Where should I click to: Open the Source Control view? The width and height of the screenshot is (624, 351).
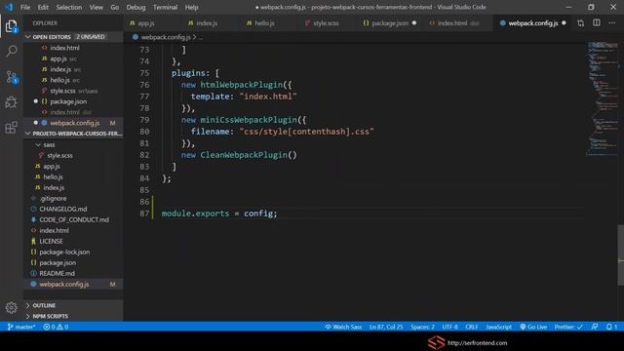click(x=12, y=77)
